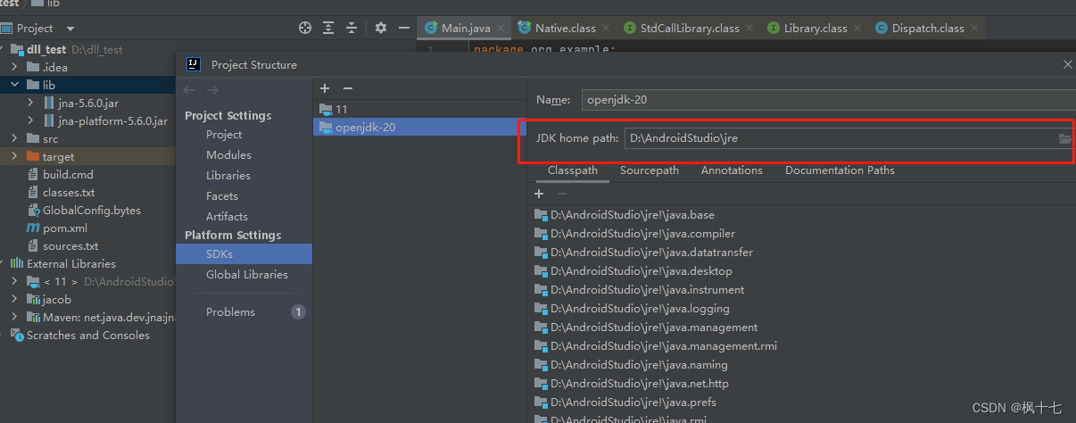Switch to the Sourcepath tab

(x=650, y=170)
